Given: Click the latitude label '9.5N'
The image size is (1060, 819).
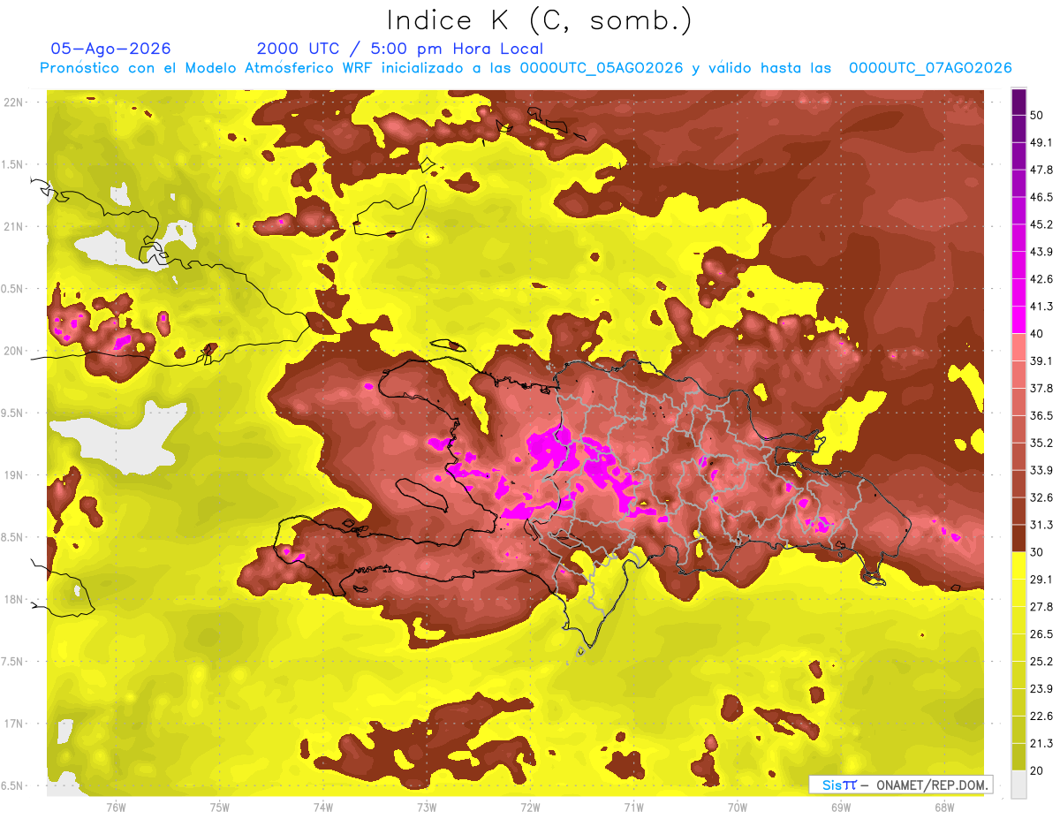Looking at the screenshot, I should click(x=13, y=413).
